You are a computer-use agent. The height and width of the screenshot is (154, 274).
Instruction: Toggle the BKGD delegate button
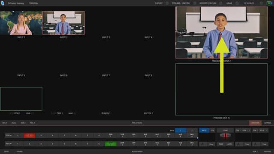204,130
